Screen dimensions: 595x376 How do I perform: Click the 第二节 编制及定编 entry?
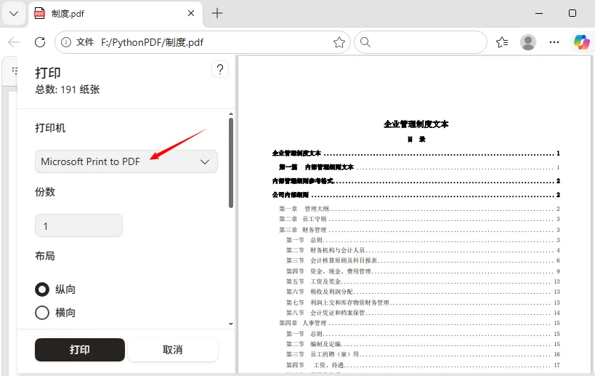point(423,344)
